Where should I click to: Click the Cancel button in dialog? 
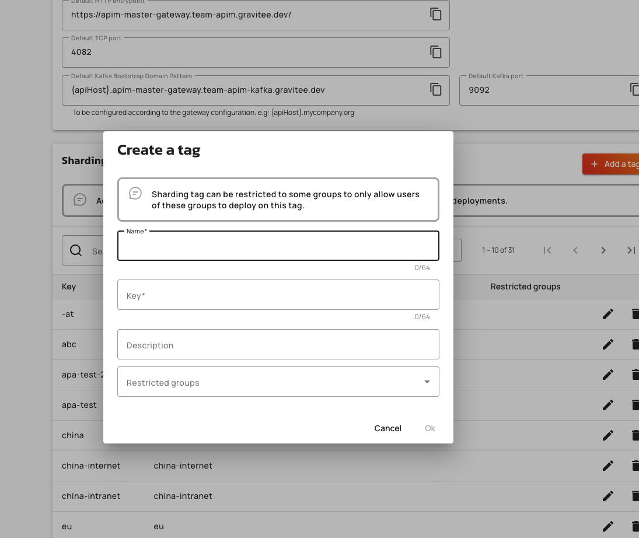[x=387, y=428]
